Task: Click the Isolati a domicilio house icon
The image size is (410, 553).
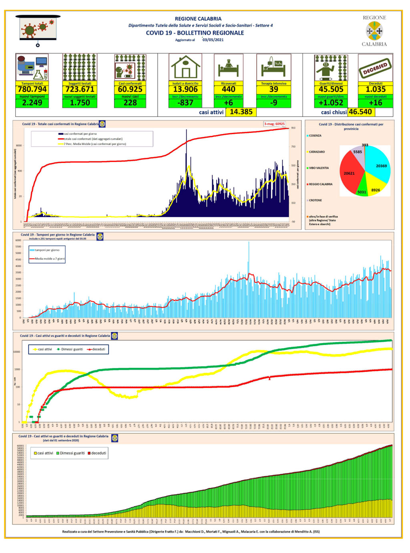Action: (x=185, y=68)
